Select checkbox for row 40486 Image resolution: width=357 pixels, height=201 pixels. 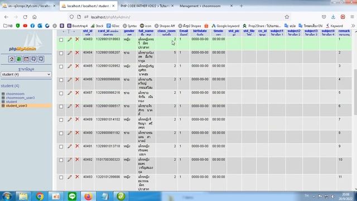pyautogui.click(x=61, y=80)
